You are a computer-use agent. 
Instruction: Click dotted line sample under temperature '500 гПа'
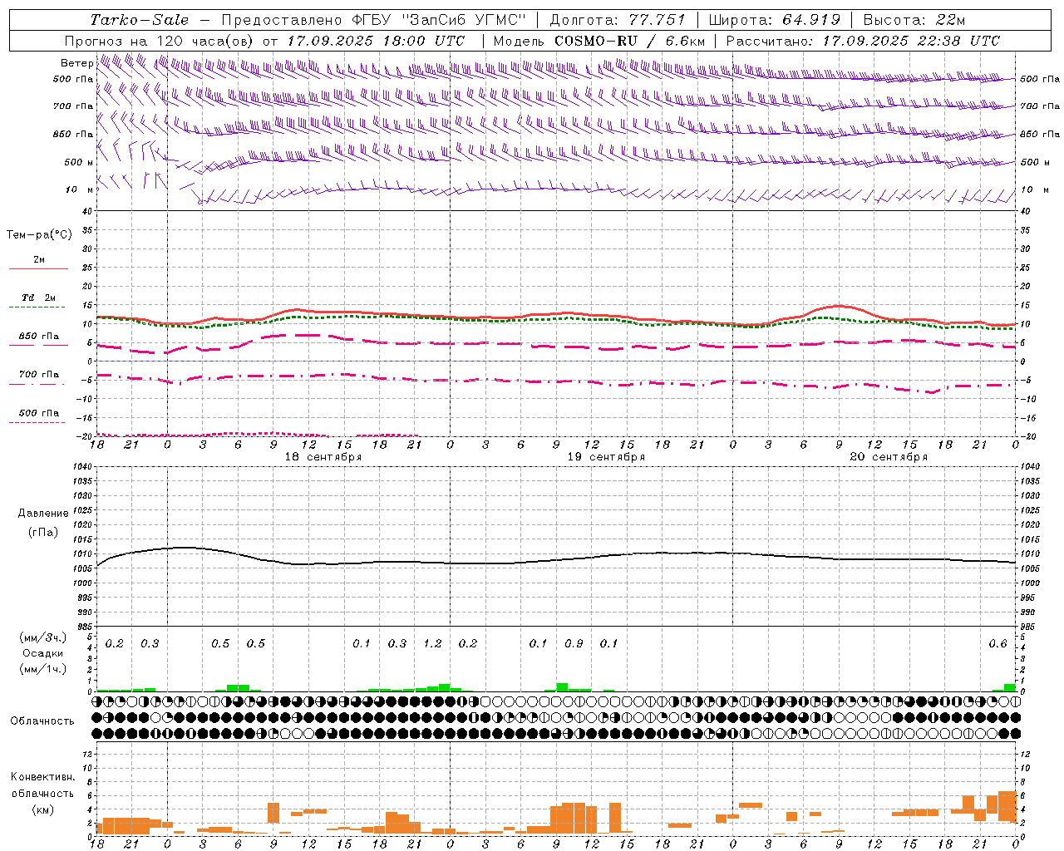tap(37, 423)
